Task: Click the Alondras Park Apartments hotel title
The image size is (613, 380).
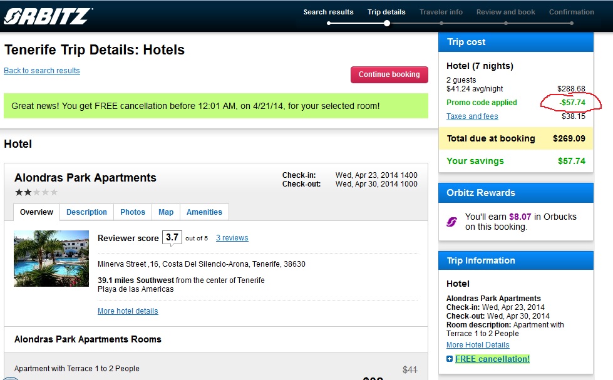Action: pos(85,178)
